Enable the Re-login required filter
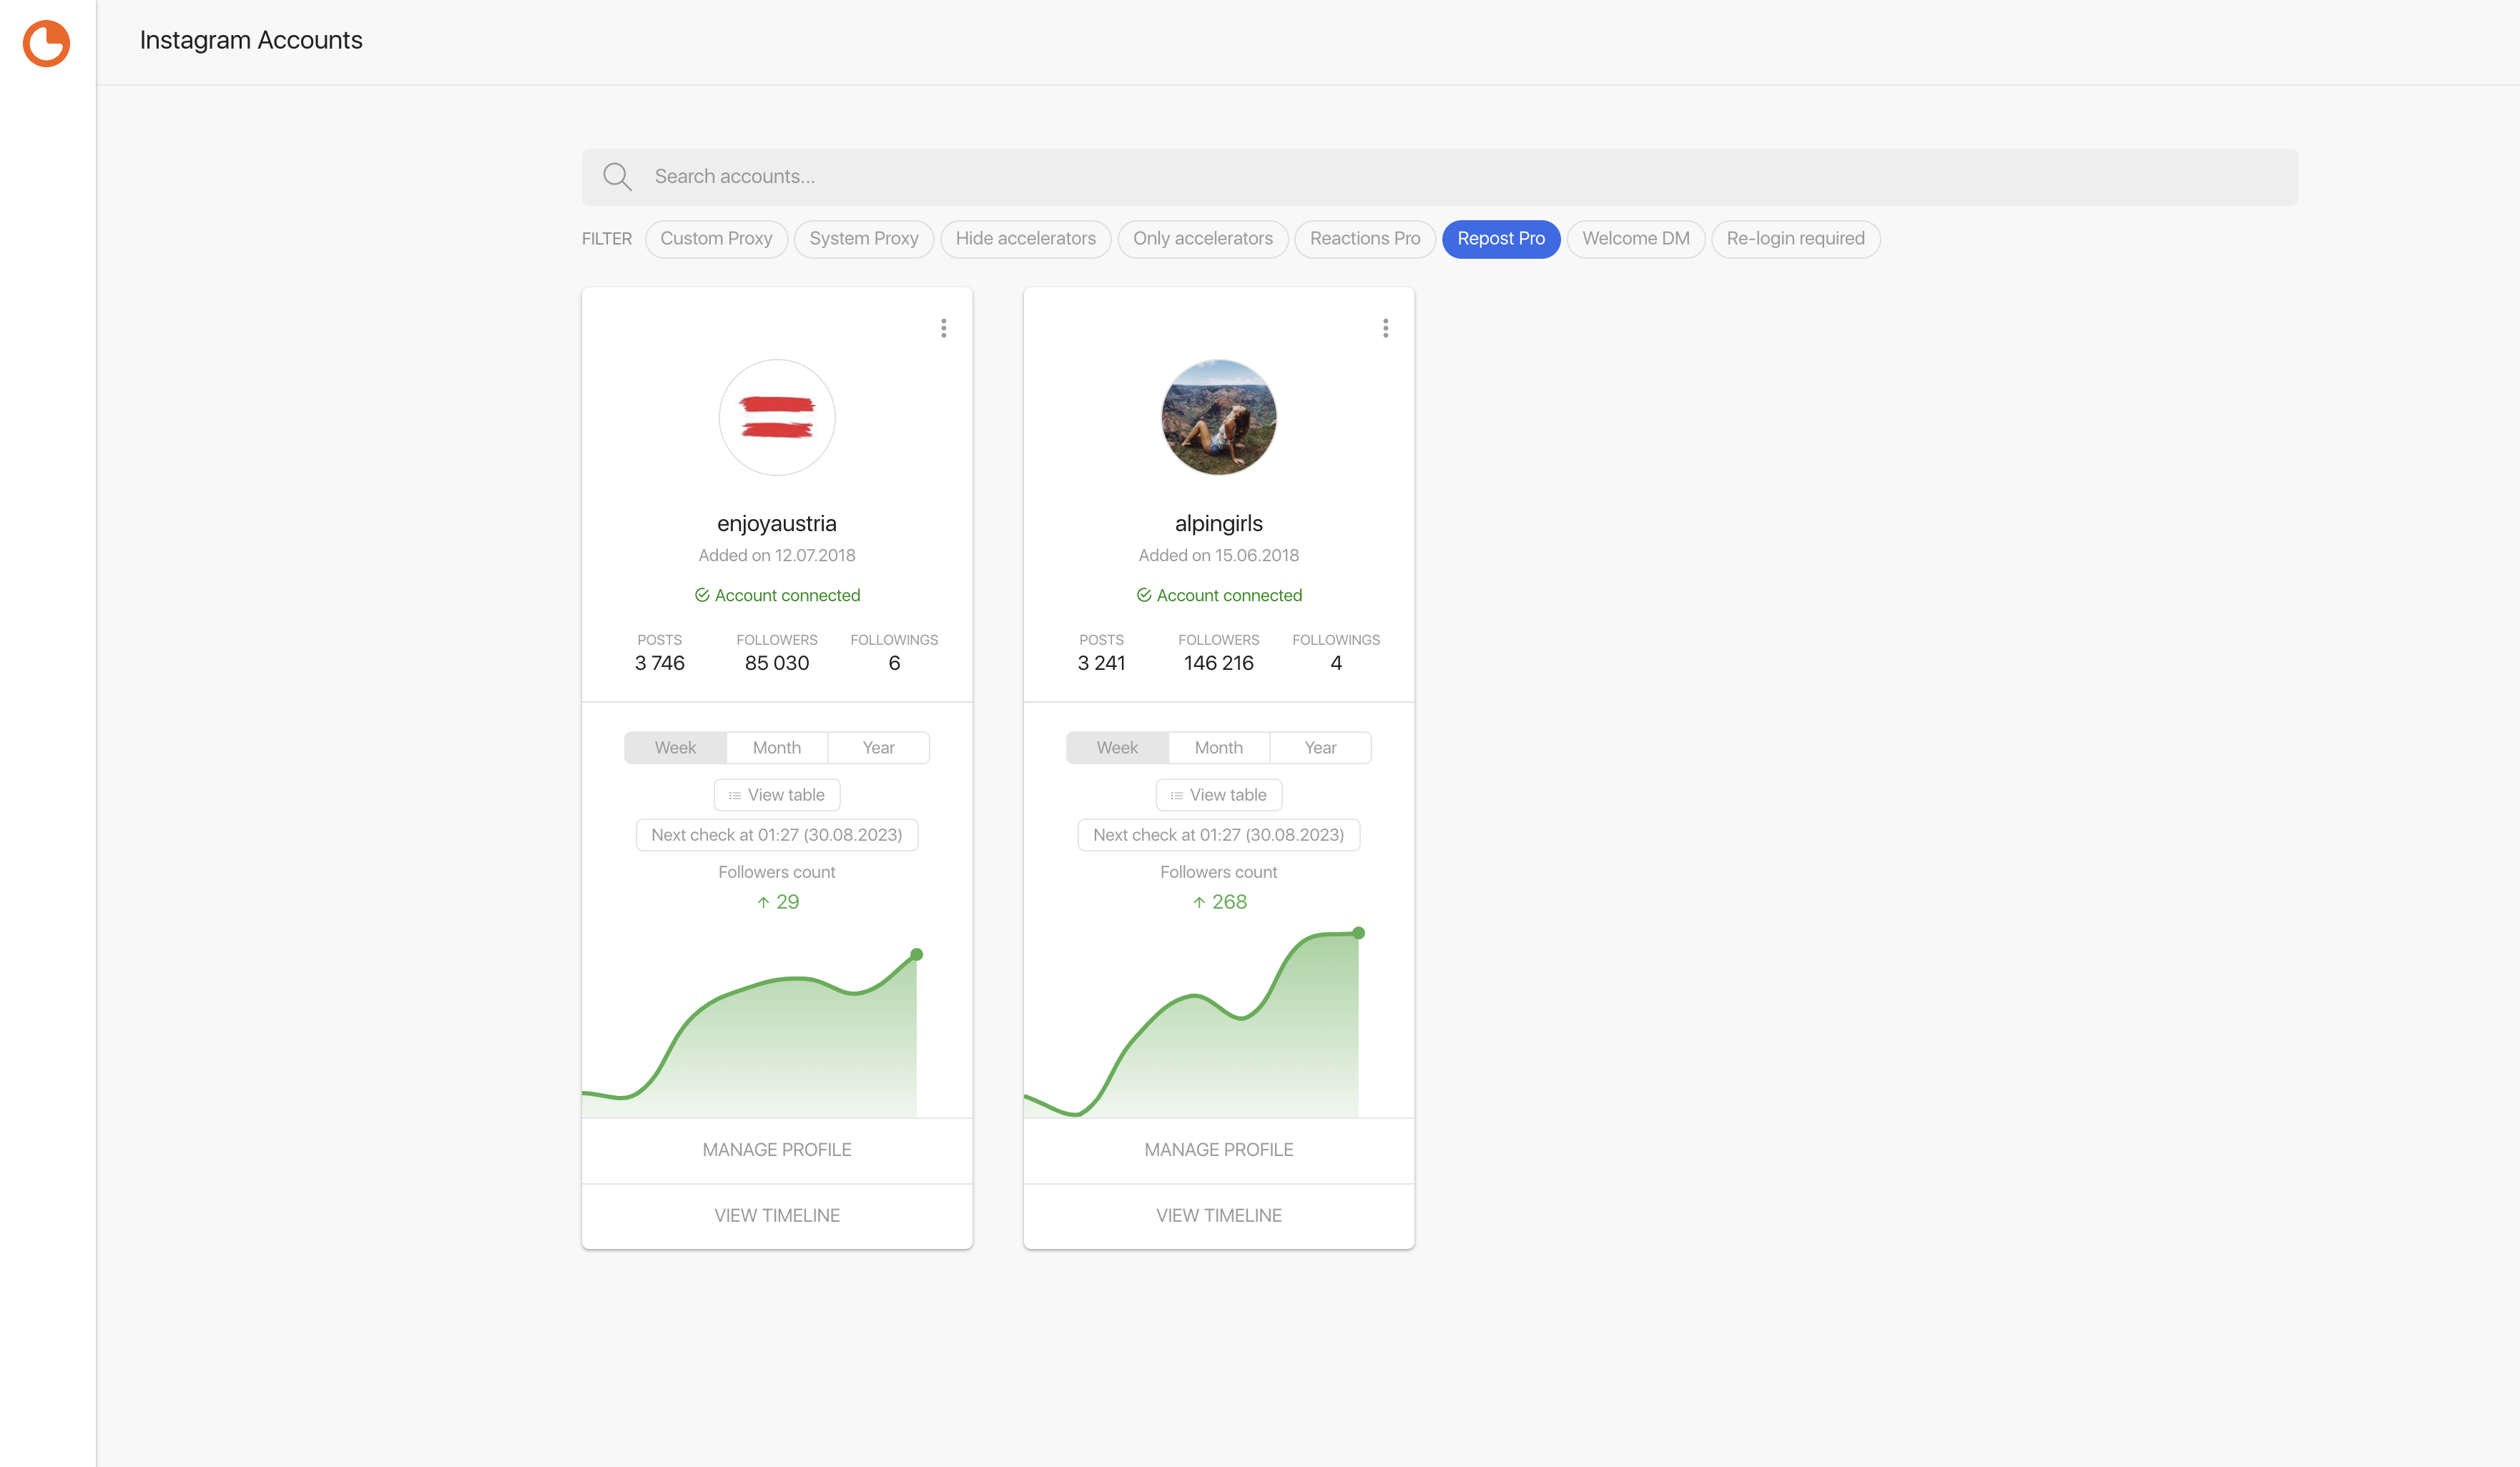The image size is (2520, 1467). point(1795,239)
